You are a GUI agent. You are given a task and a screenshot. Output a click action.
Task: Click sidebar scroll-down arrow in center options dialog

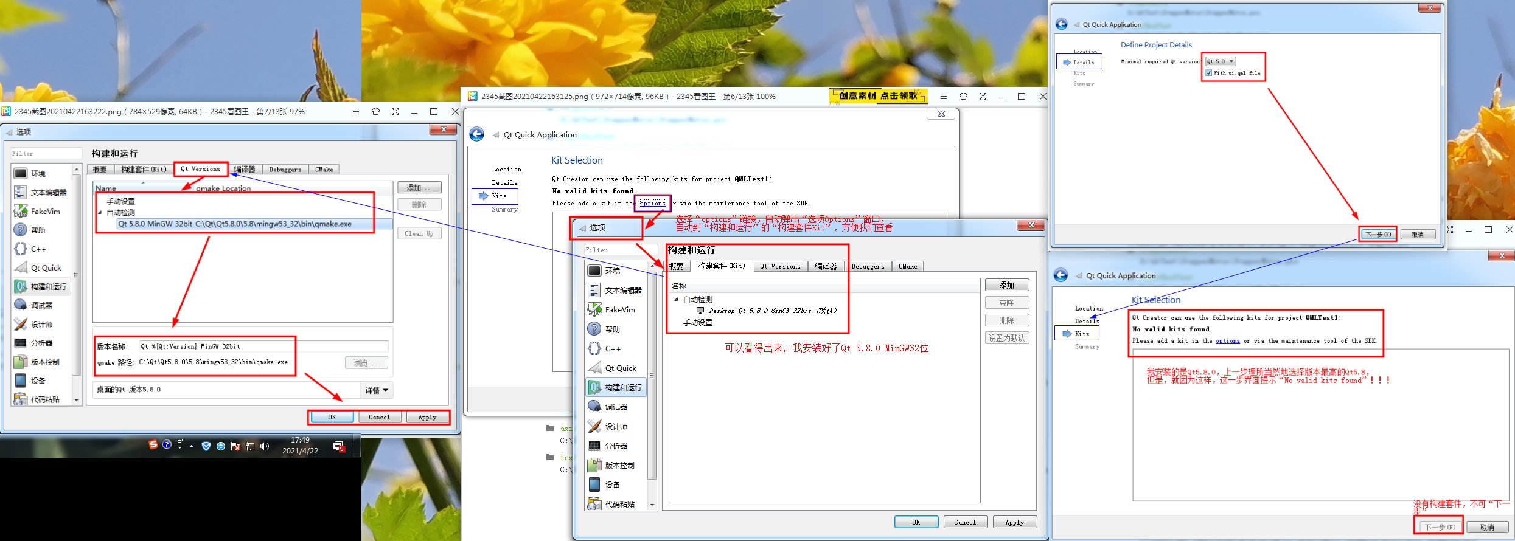point(652,505)
